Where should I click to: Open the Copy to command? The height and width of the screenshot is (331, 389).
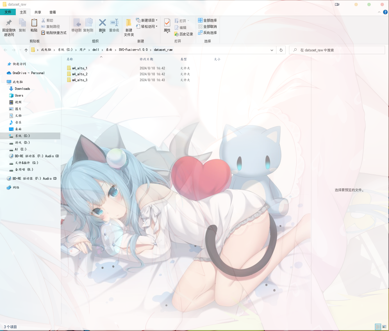coord(88,25)
